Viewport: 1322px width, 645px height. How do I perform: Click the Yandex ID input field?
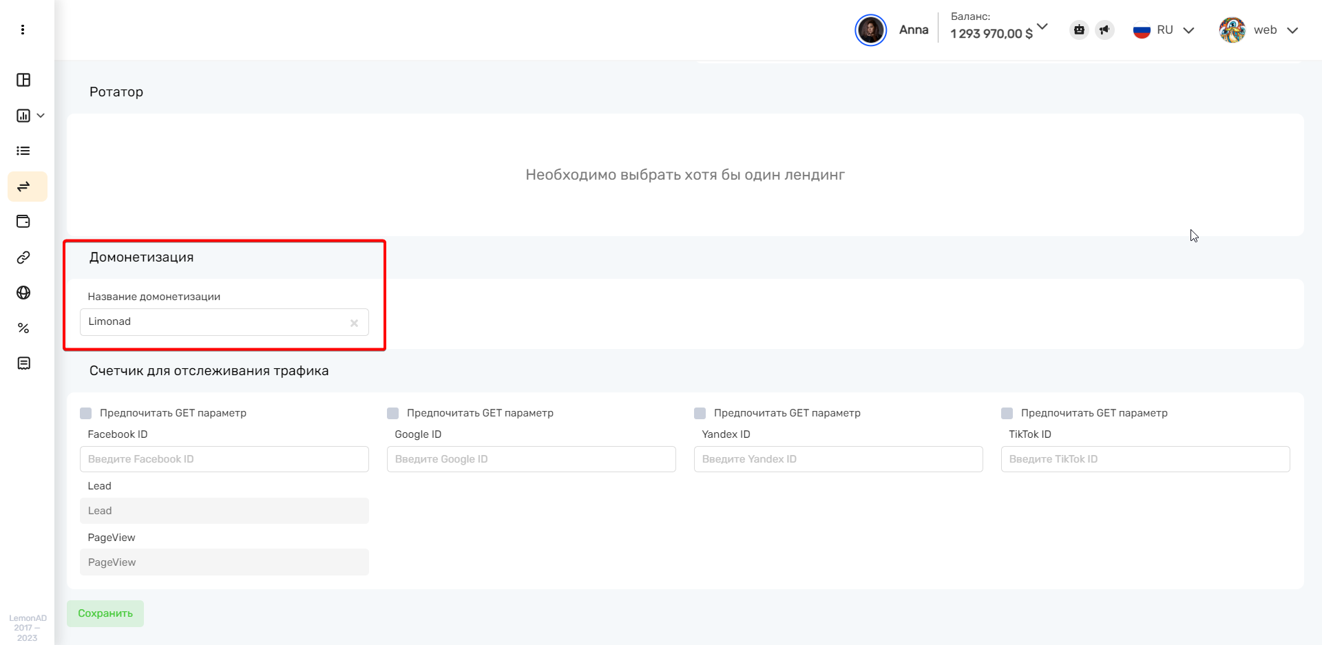(x=838, y=459)
